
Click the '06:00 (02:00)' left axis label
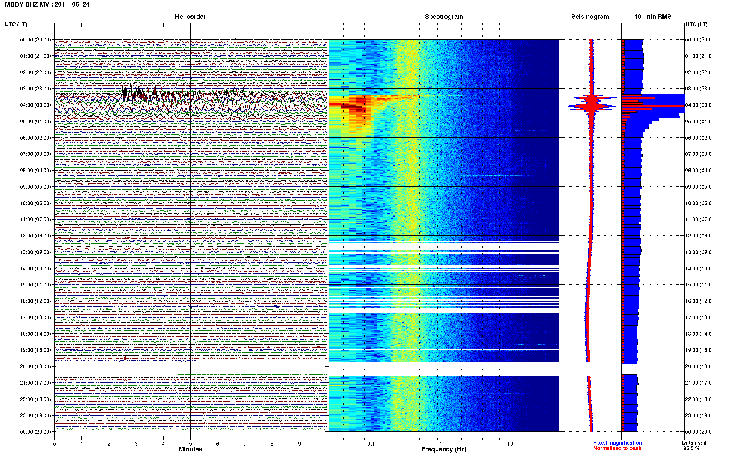35,137
